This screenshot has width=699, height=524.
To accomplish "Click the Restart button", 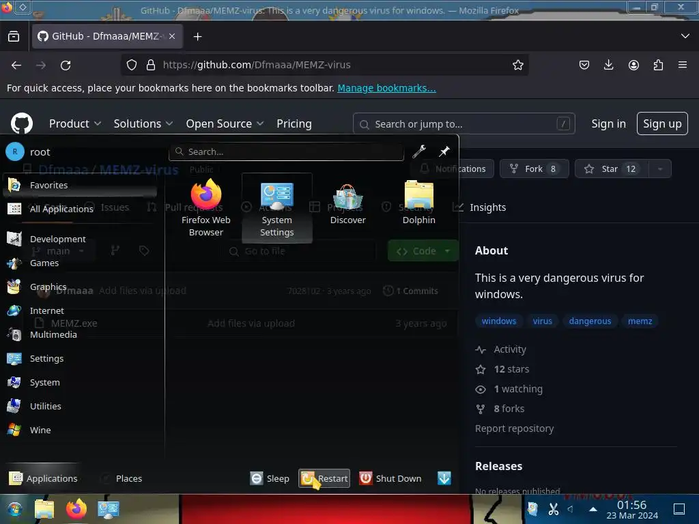I will tap(324, 478).
